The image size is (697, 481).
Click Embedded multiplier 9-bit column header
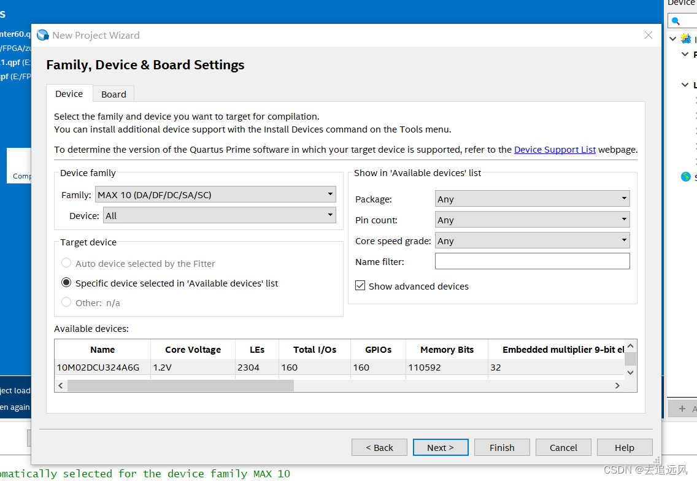pyautogui.click(x=556, y=350)
